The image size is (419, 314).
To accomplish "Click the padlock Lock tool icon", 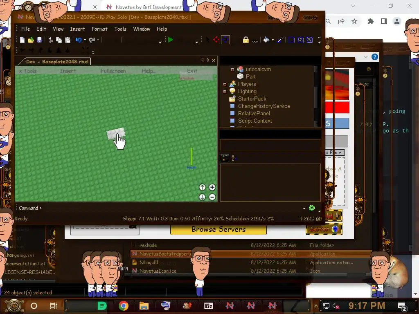I will click(x=246, y=40).
